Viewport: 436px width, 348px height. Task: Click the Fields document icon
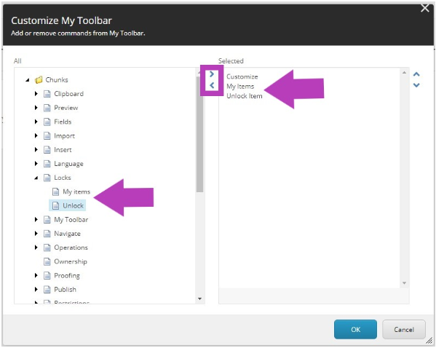point(47,122)
